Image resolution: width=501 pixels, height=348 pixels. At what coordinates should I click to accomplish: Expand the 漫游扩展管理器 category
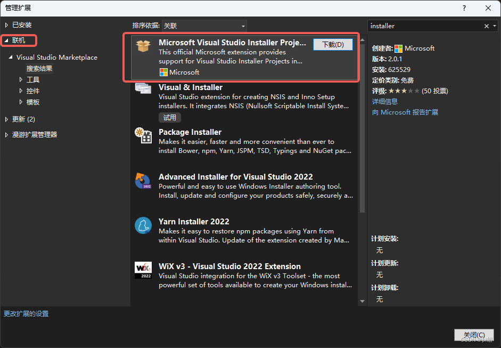click(6, 135)
